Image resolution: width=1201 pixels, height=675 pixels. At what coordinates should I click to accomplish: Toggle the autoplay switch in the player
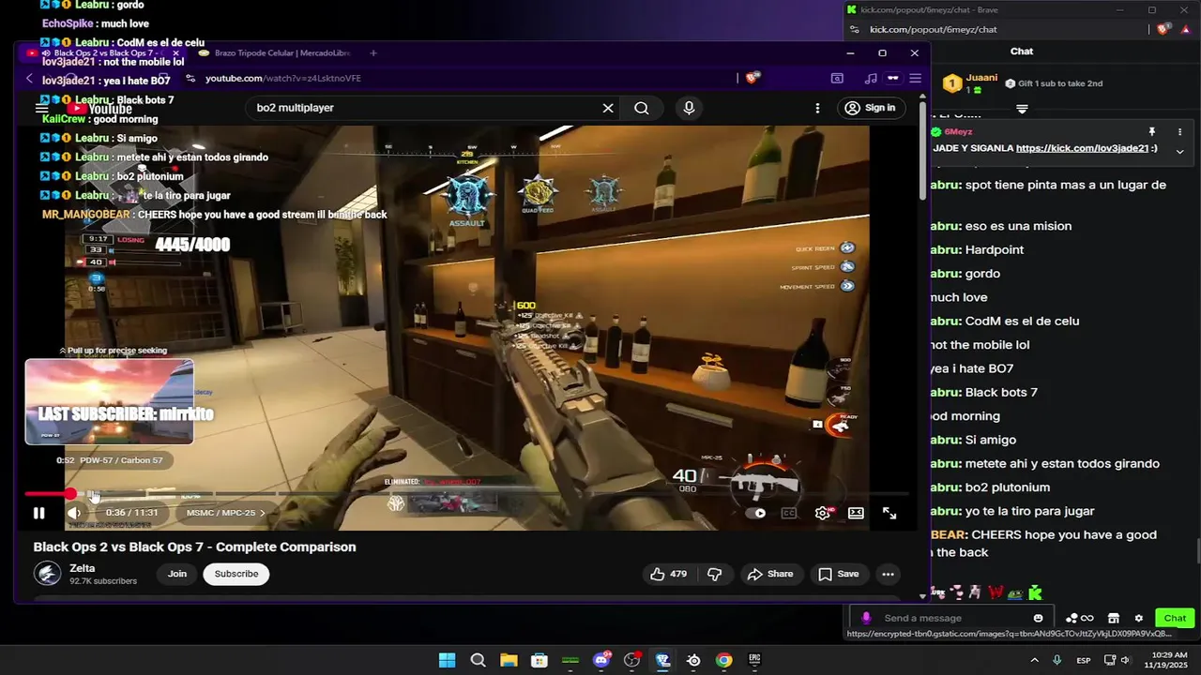[756, 513]
